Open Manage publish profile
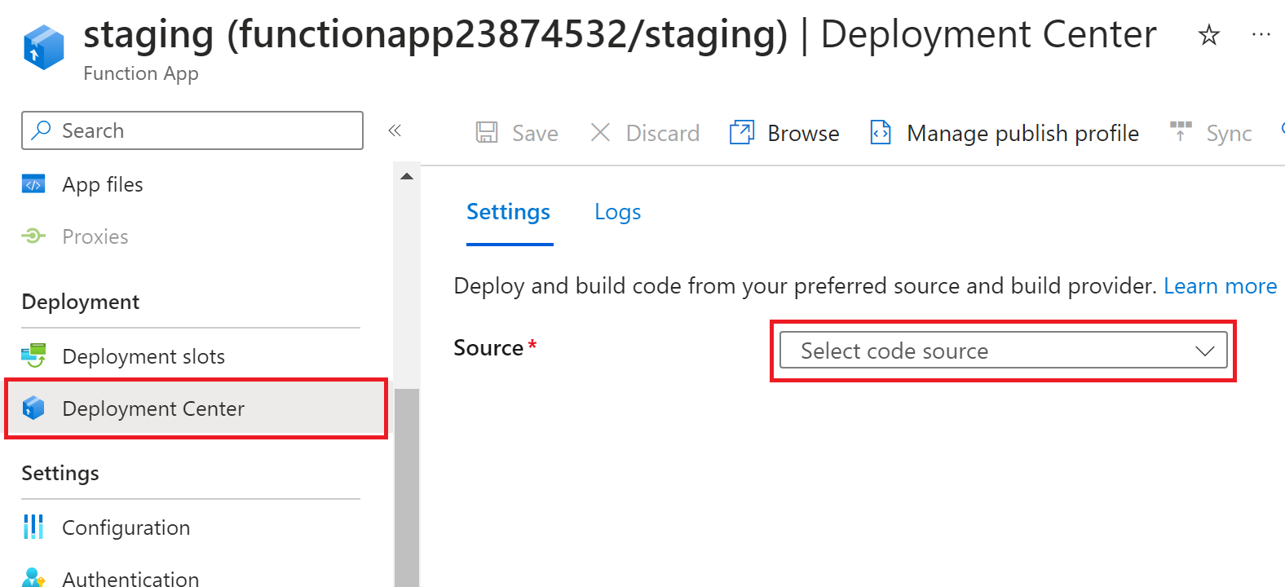Image resolution: width=1285 pixels, height=587 pixels. [1022, 133]
